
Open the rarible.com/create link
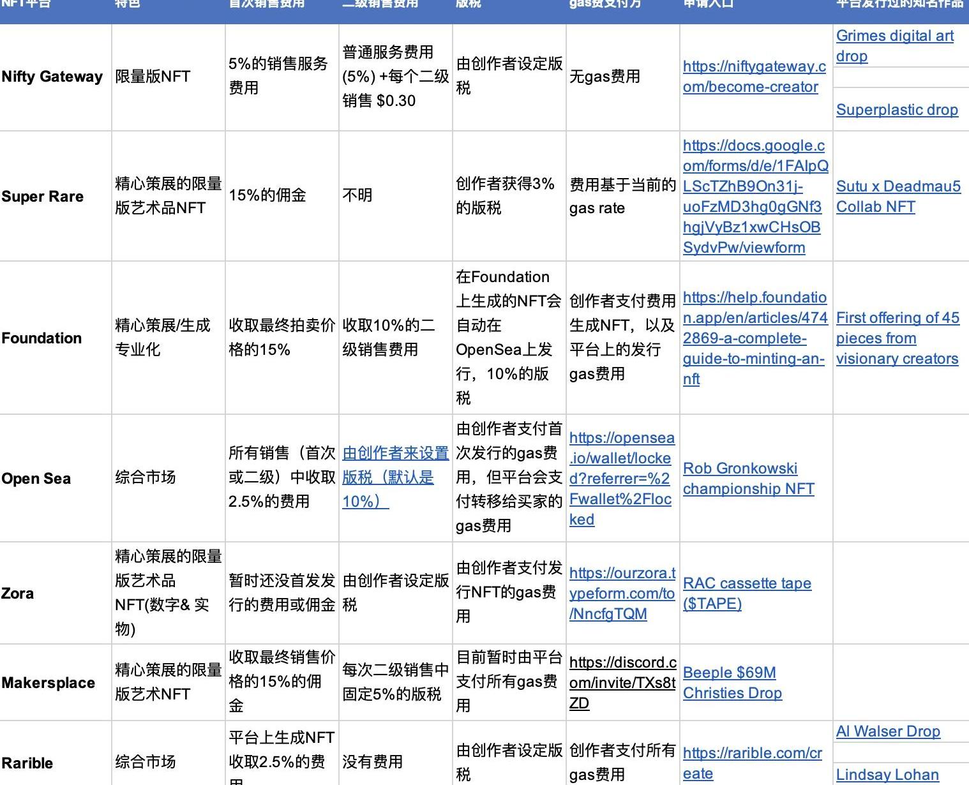pos(752,763)
